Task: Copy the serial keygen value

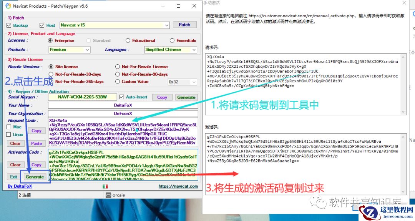Action: 162,97
